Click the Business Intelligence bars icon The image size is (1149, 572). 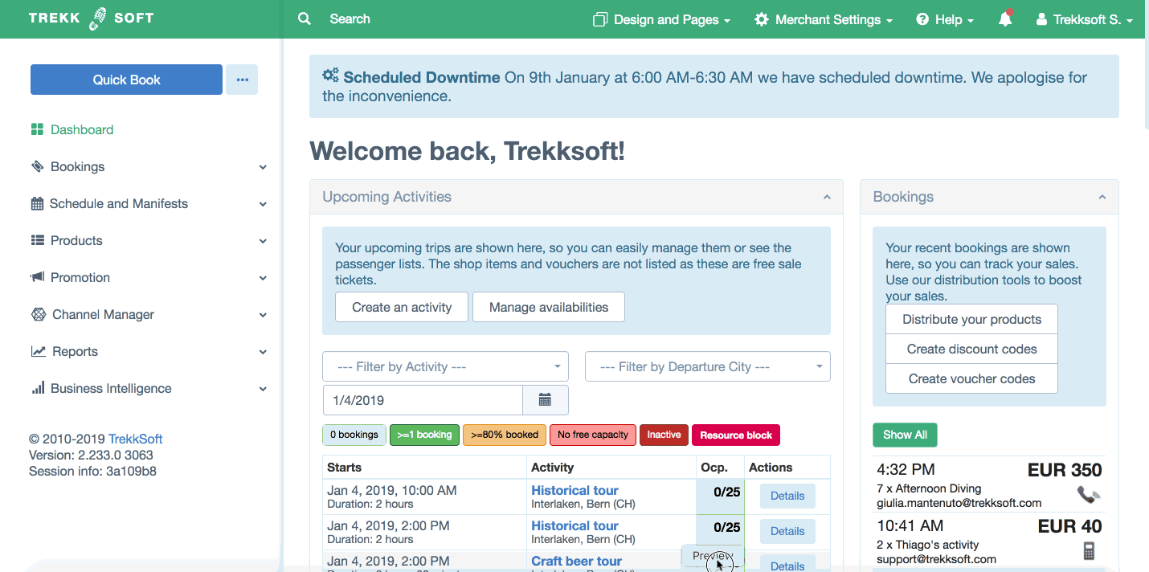click(38, 388)
